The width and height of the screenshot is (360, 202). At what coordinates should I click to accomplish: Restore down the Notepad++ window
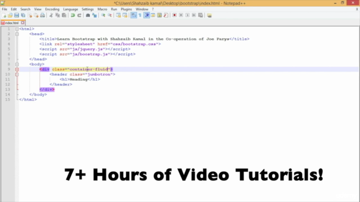click(x=343, y=3)
